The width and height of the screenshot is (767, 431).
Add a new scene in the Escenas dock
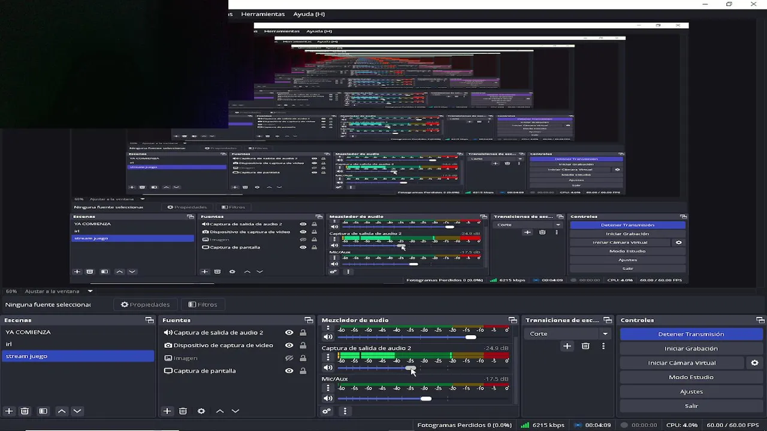(9, 411)
